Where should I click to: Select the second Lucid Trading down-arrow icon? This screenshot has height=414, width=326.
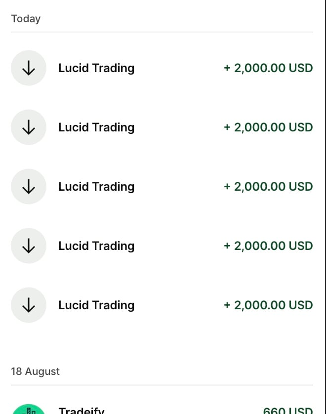tap(29, 127)
